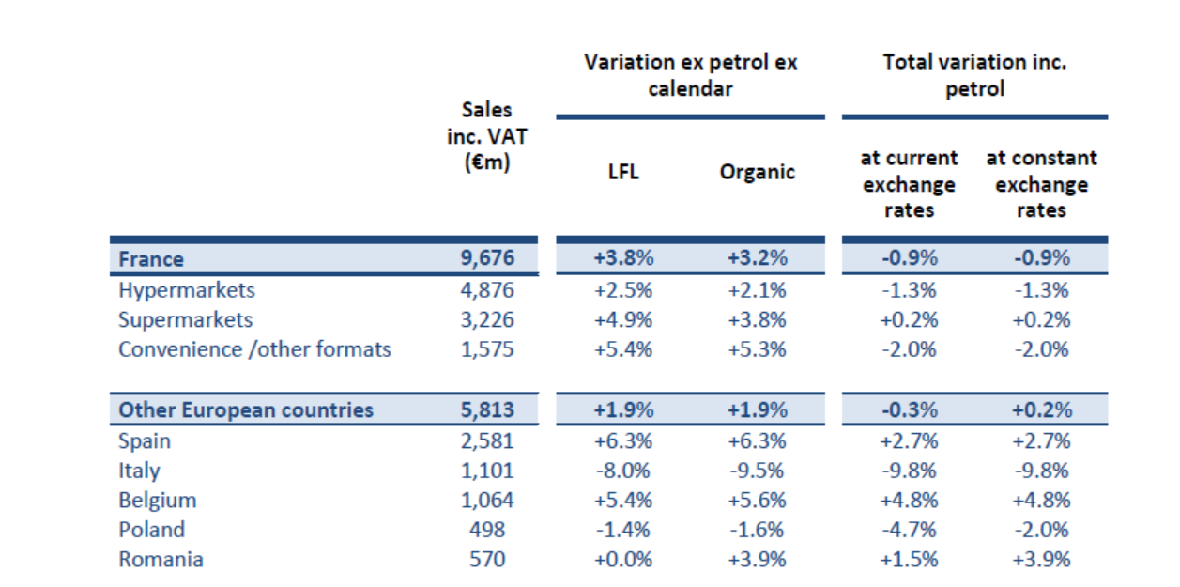Click the Supermarkets row label

185,320
